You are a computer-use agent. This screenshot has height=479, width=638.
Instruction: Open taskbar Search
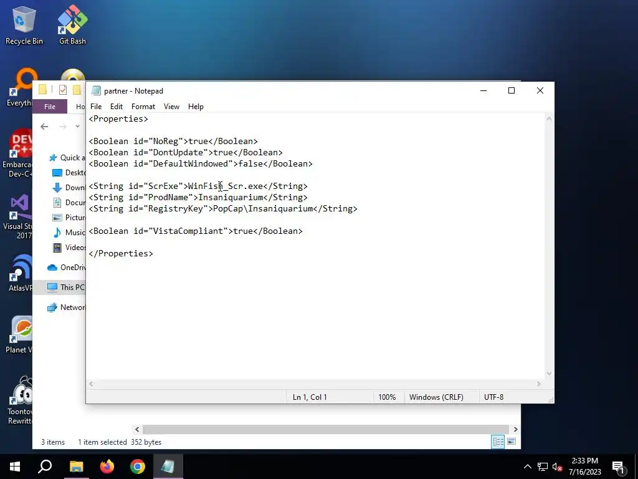45,467
